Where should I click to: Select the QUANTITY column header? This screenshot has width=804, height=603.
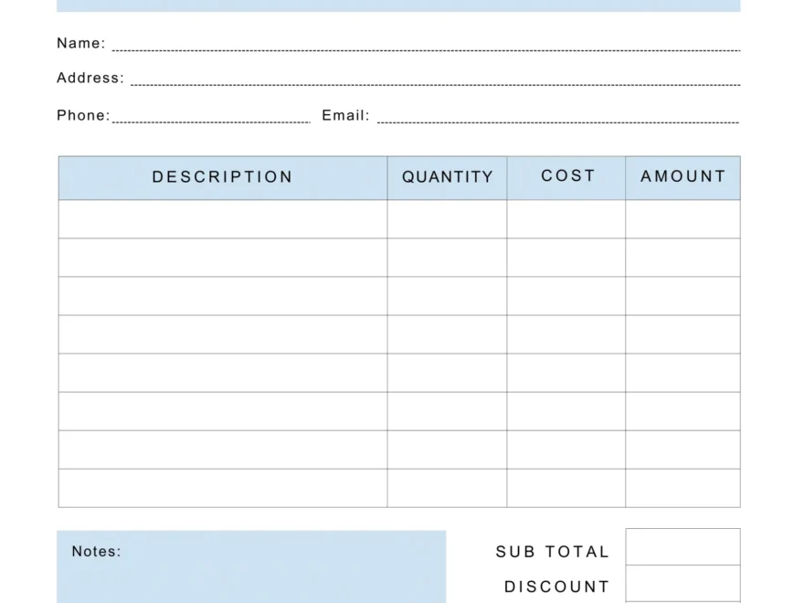pos(447,177)
